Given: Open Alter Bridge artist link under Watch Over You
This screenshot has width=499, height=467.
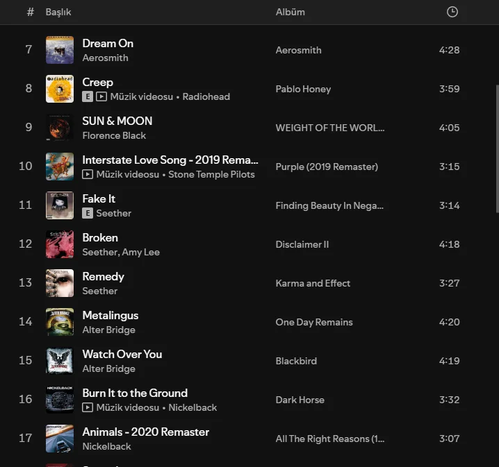Looking at the screenshot, I should [x=109, y=369].
